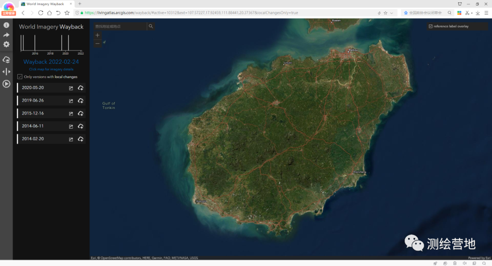Focus the map place search field
Screen dimensions: 492x266
120,26
